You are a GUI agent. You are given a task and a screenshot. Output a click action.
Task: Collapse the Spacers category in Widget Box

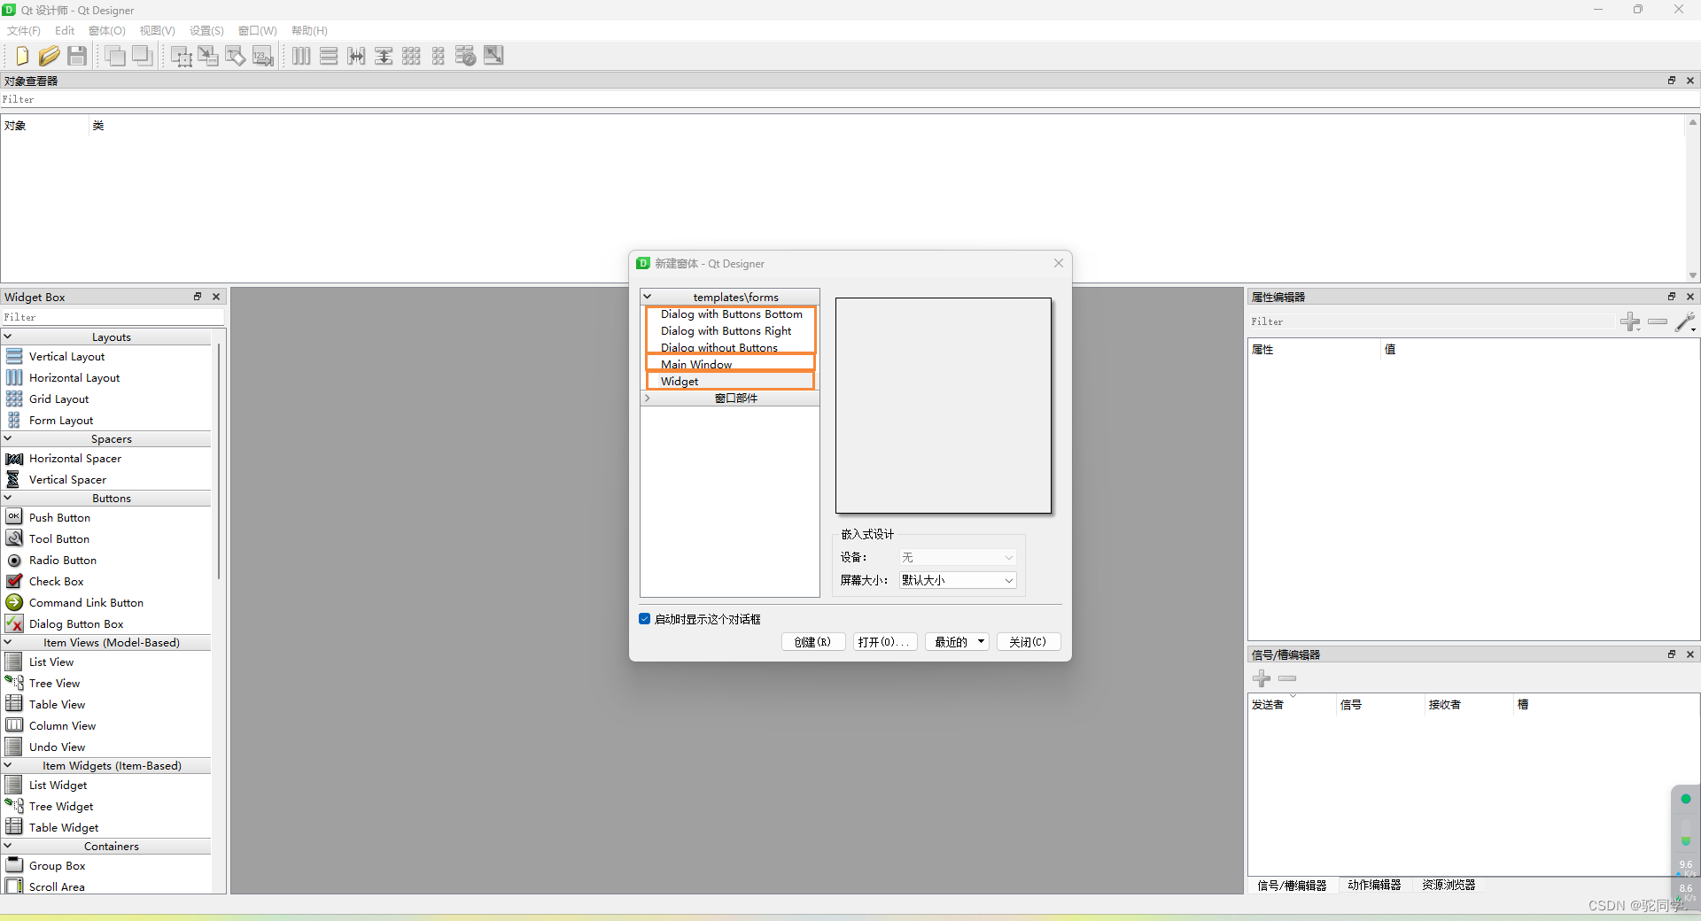[x=8, y=438]
